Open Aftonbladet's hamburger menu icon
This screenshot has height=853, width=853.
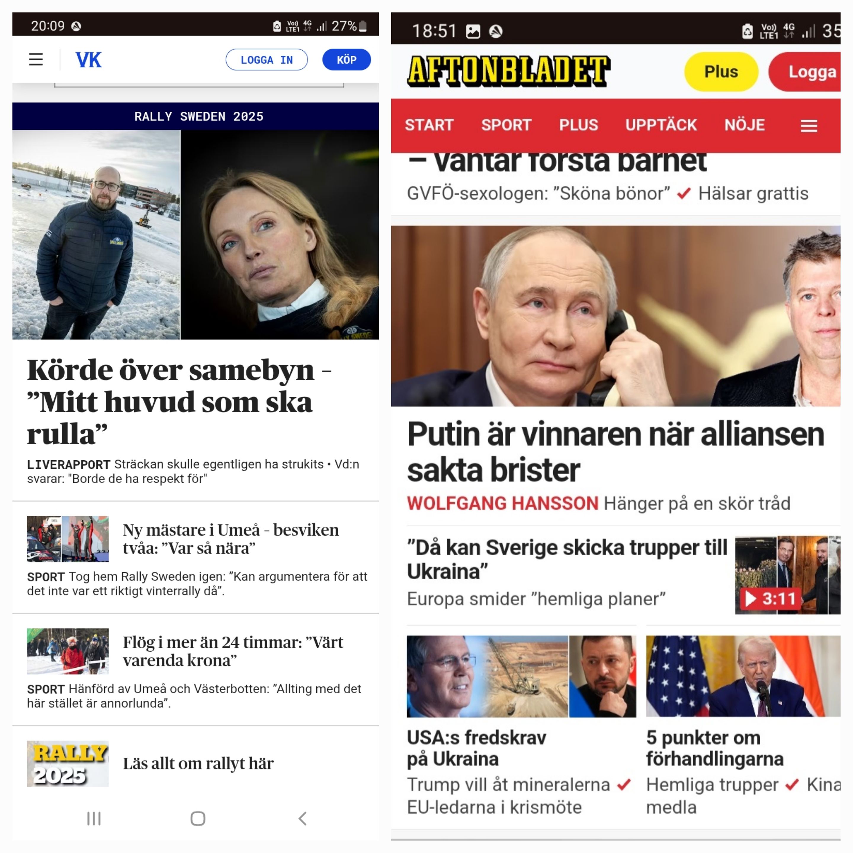[x=809, y=126]
